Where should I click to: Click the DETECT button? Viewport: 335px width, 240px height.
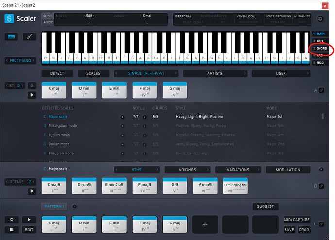click(57, 73)
